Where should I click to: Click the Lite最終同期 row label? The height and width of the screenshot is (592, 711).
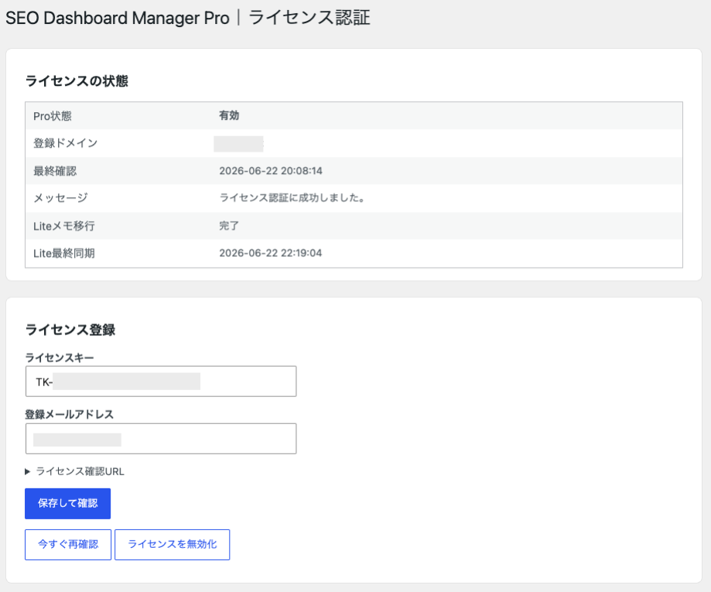point(64,253)
